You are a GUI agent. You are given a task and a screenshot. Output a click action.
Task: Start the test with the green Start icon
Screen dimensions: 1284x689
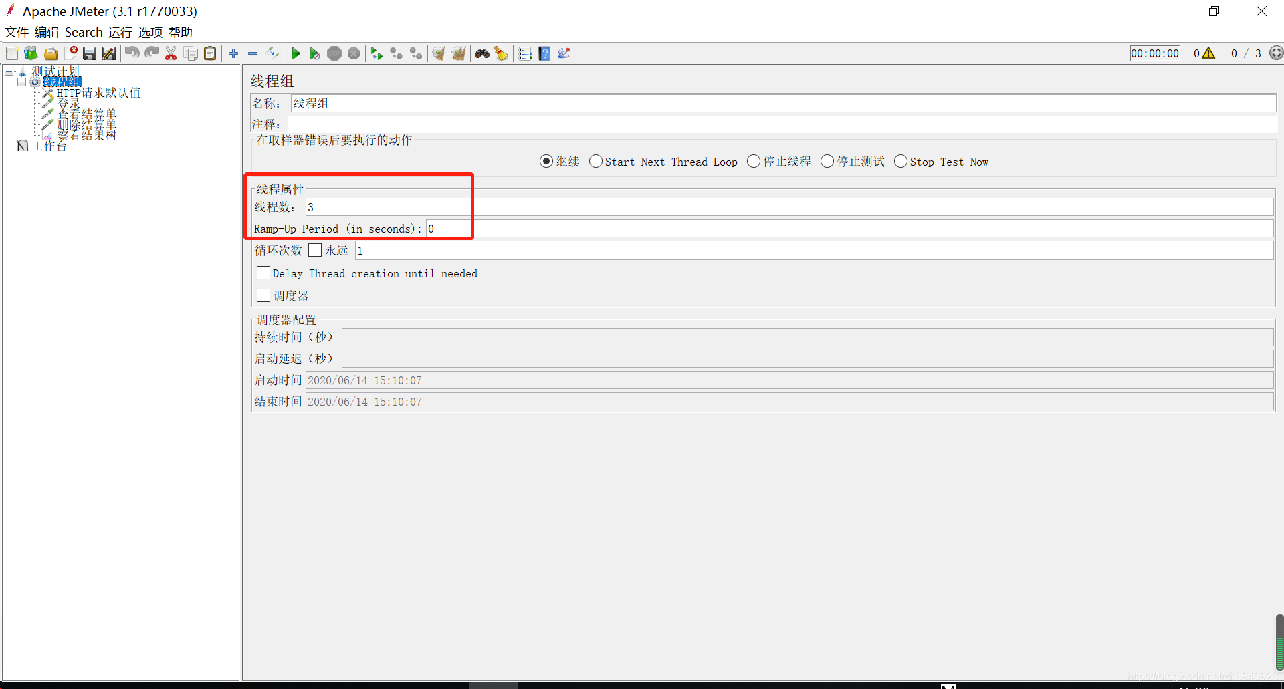coord(296,53)
